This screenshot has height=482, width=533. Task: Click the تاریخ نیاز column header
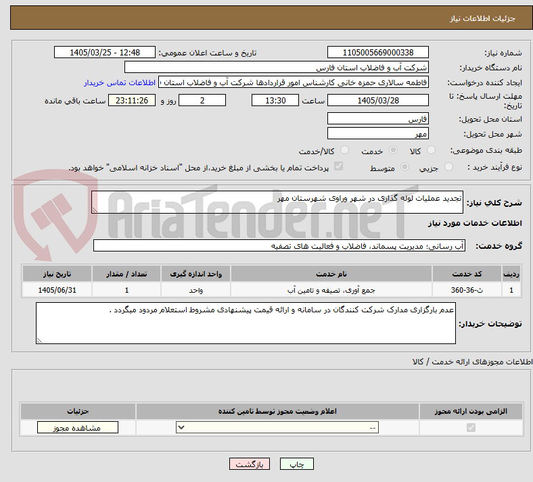[57, 274]
